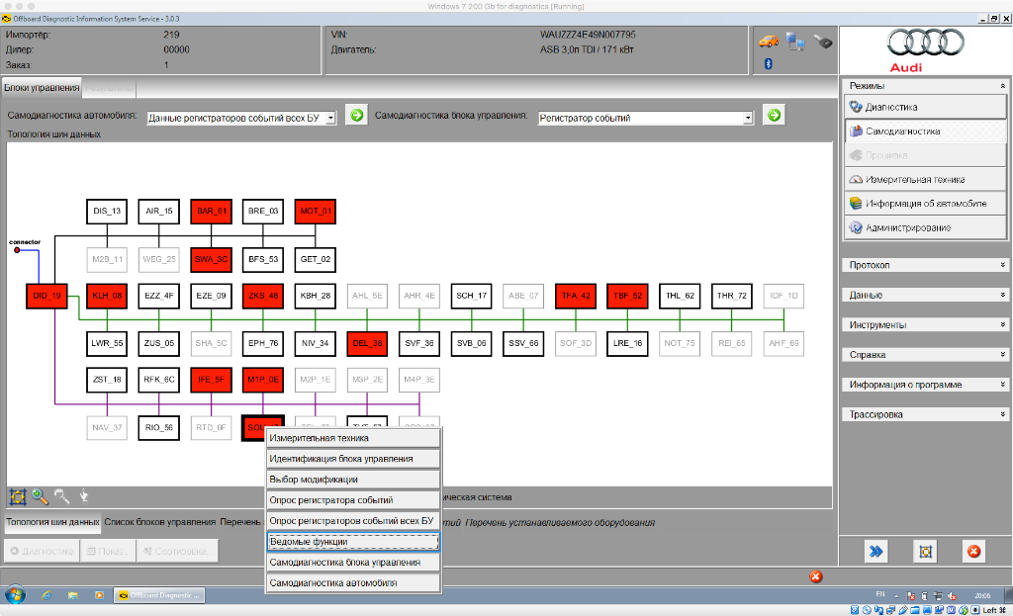
Task: Expand the Протокол panel section
Action: pyautogui.click(x=926, y=265)
